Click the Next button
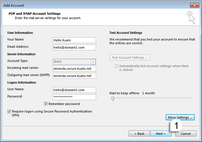The width and height of the screenshot is (202, 142). tap(161, 134)
